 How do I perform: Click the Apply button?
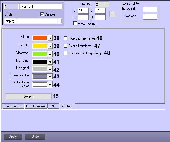point(13,137)
